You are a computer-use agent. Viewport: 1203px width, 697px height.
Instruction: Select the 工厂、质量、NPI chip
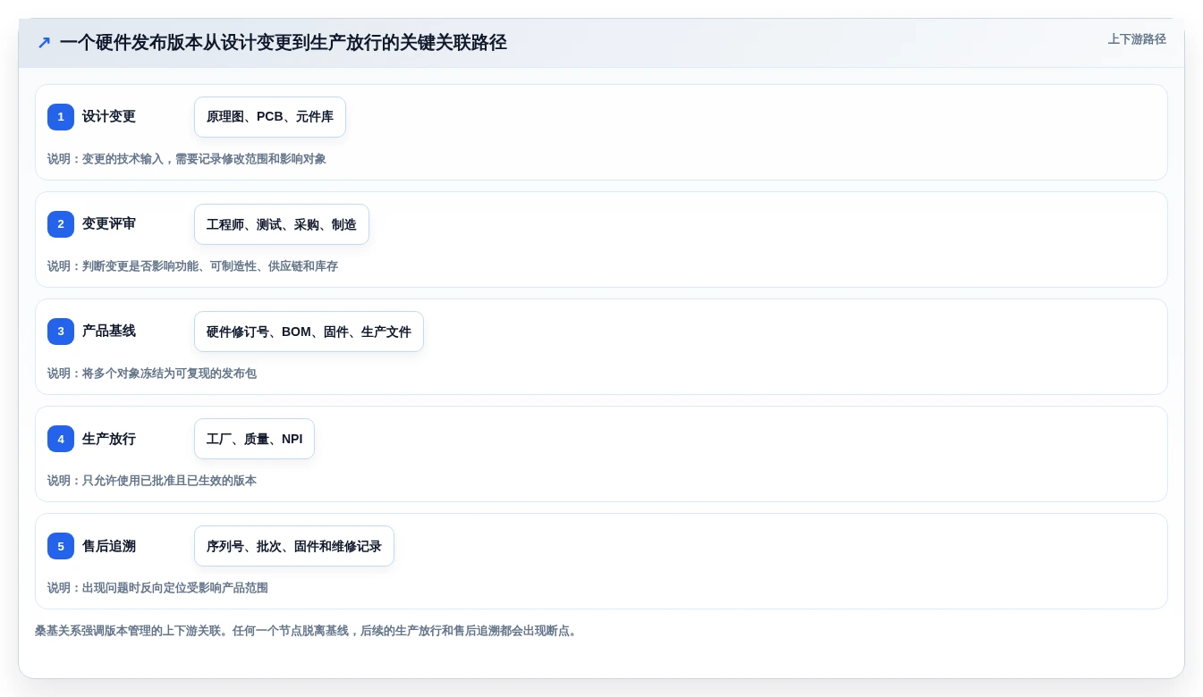[x=254, y=439]
